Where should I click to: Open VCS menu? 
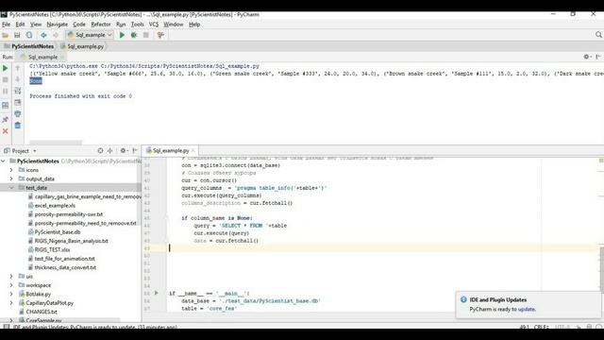[154, 25]
